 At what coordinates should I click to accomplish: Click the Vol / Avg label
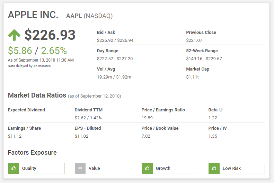click(106, 69)
